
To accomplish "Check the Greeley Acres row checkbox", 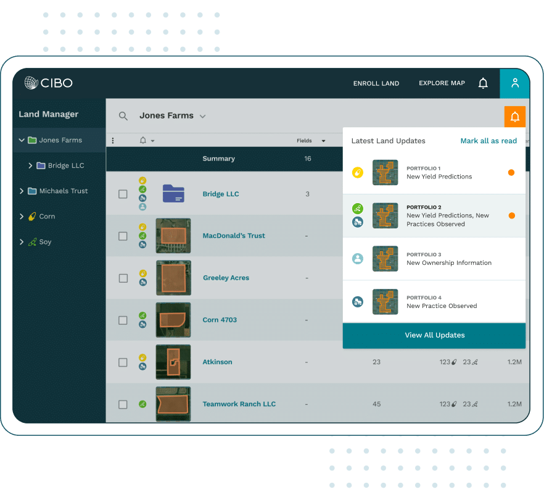I will pos(123,278).
